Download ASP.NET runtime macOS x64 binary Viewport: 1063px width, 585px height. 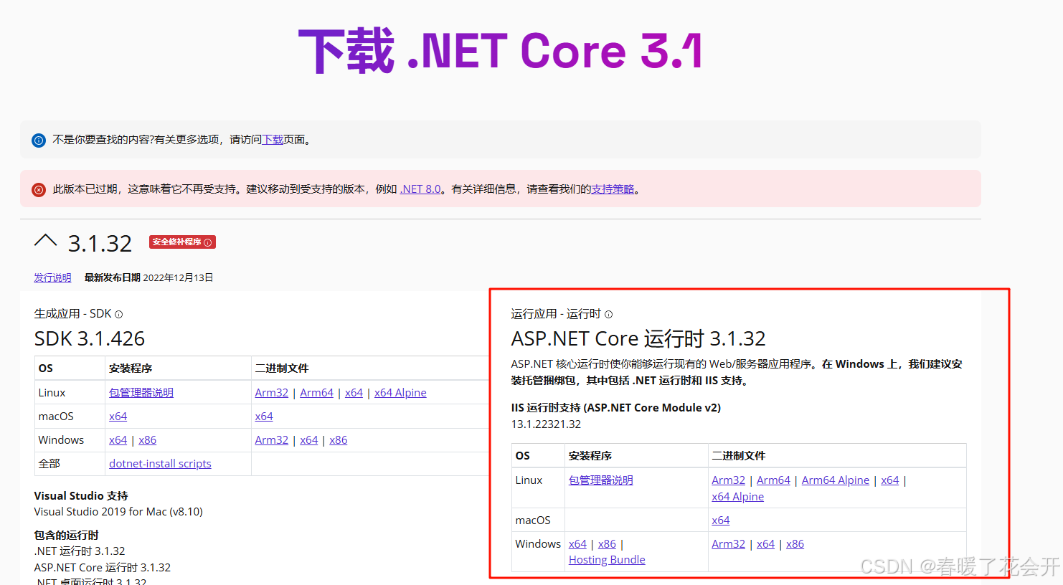click(x=721, y=520)
